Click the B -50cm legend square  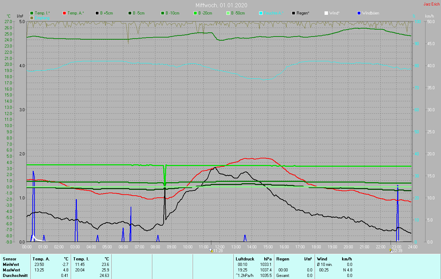click(x=228, y=13)
